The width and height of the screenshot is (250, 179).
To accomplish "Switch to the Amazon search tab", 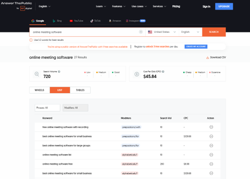I will pos(115,21).
